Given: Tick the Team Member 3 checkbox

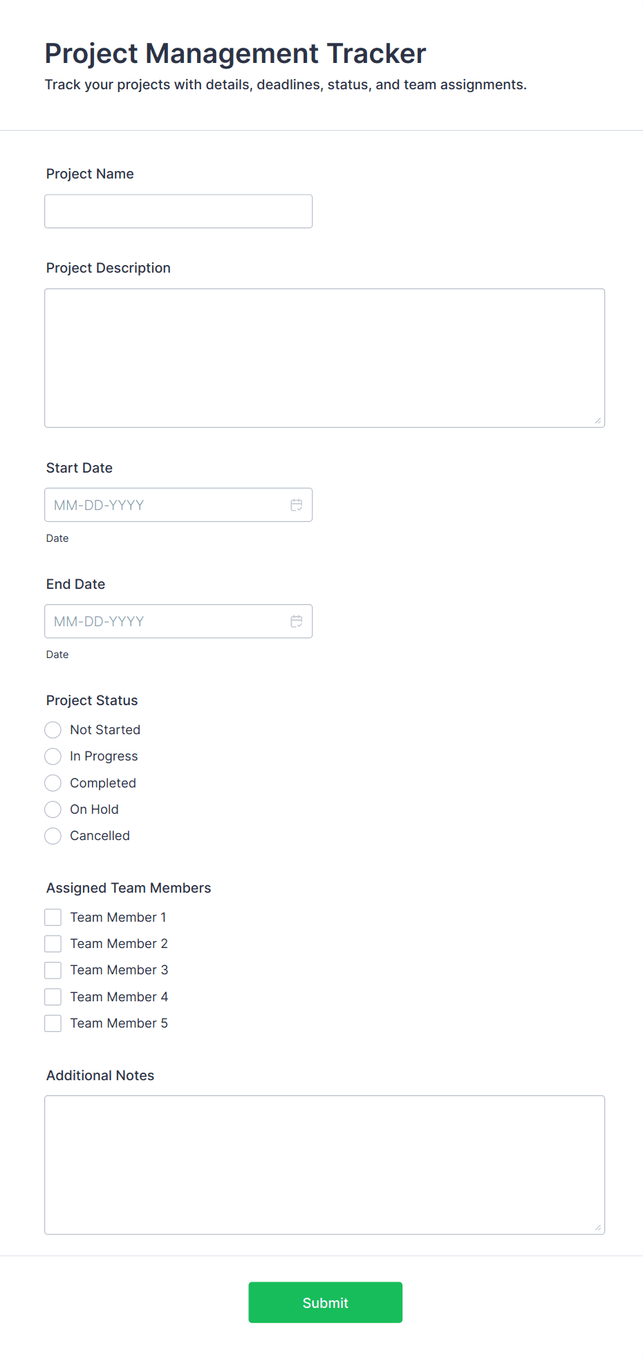Looking at the screenshot, I should pos(53,970).
